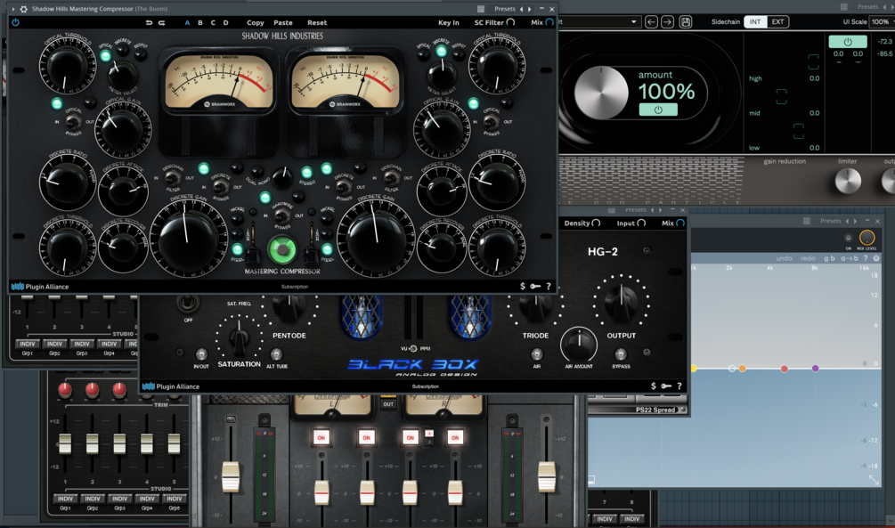
Task: Click EQ window MIX LEVEL knob
Action: click(x=867, y=238)
